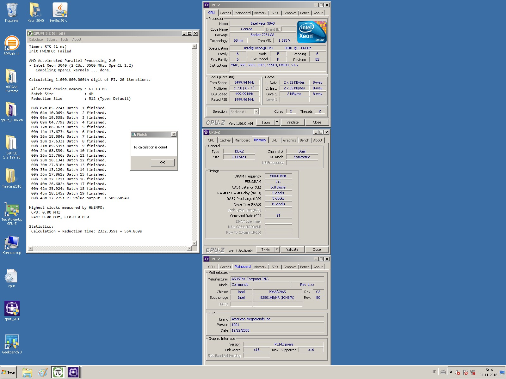Viewport: 506px width, 379px height.
Task: Switch to Caches tab in top CPU-Z window
Action: pyautogui.click(x=225, y=13)
